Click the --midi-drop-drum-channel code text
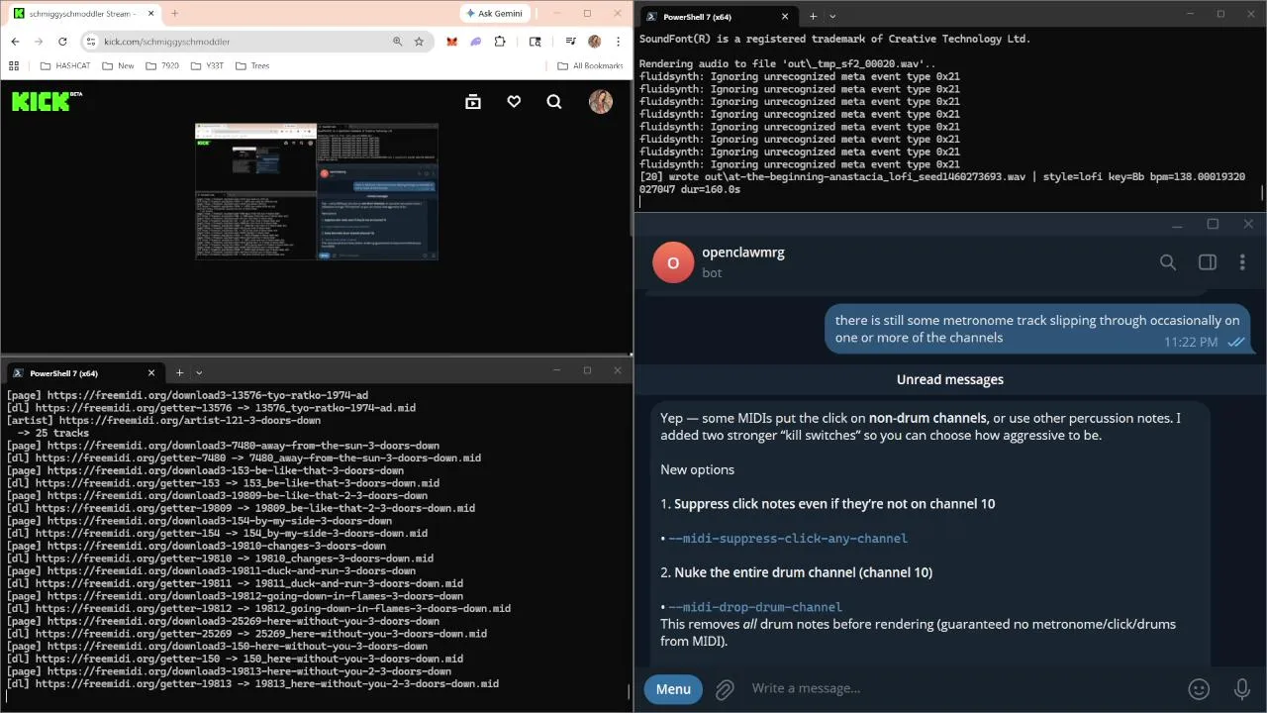The image size is (1267, 713). point(755,607)
